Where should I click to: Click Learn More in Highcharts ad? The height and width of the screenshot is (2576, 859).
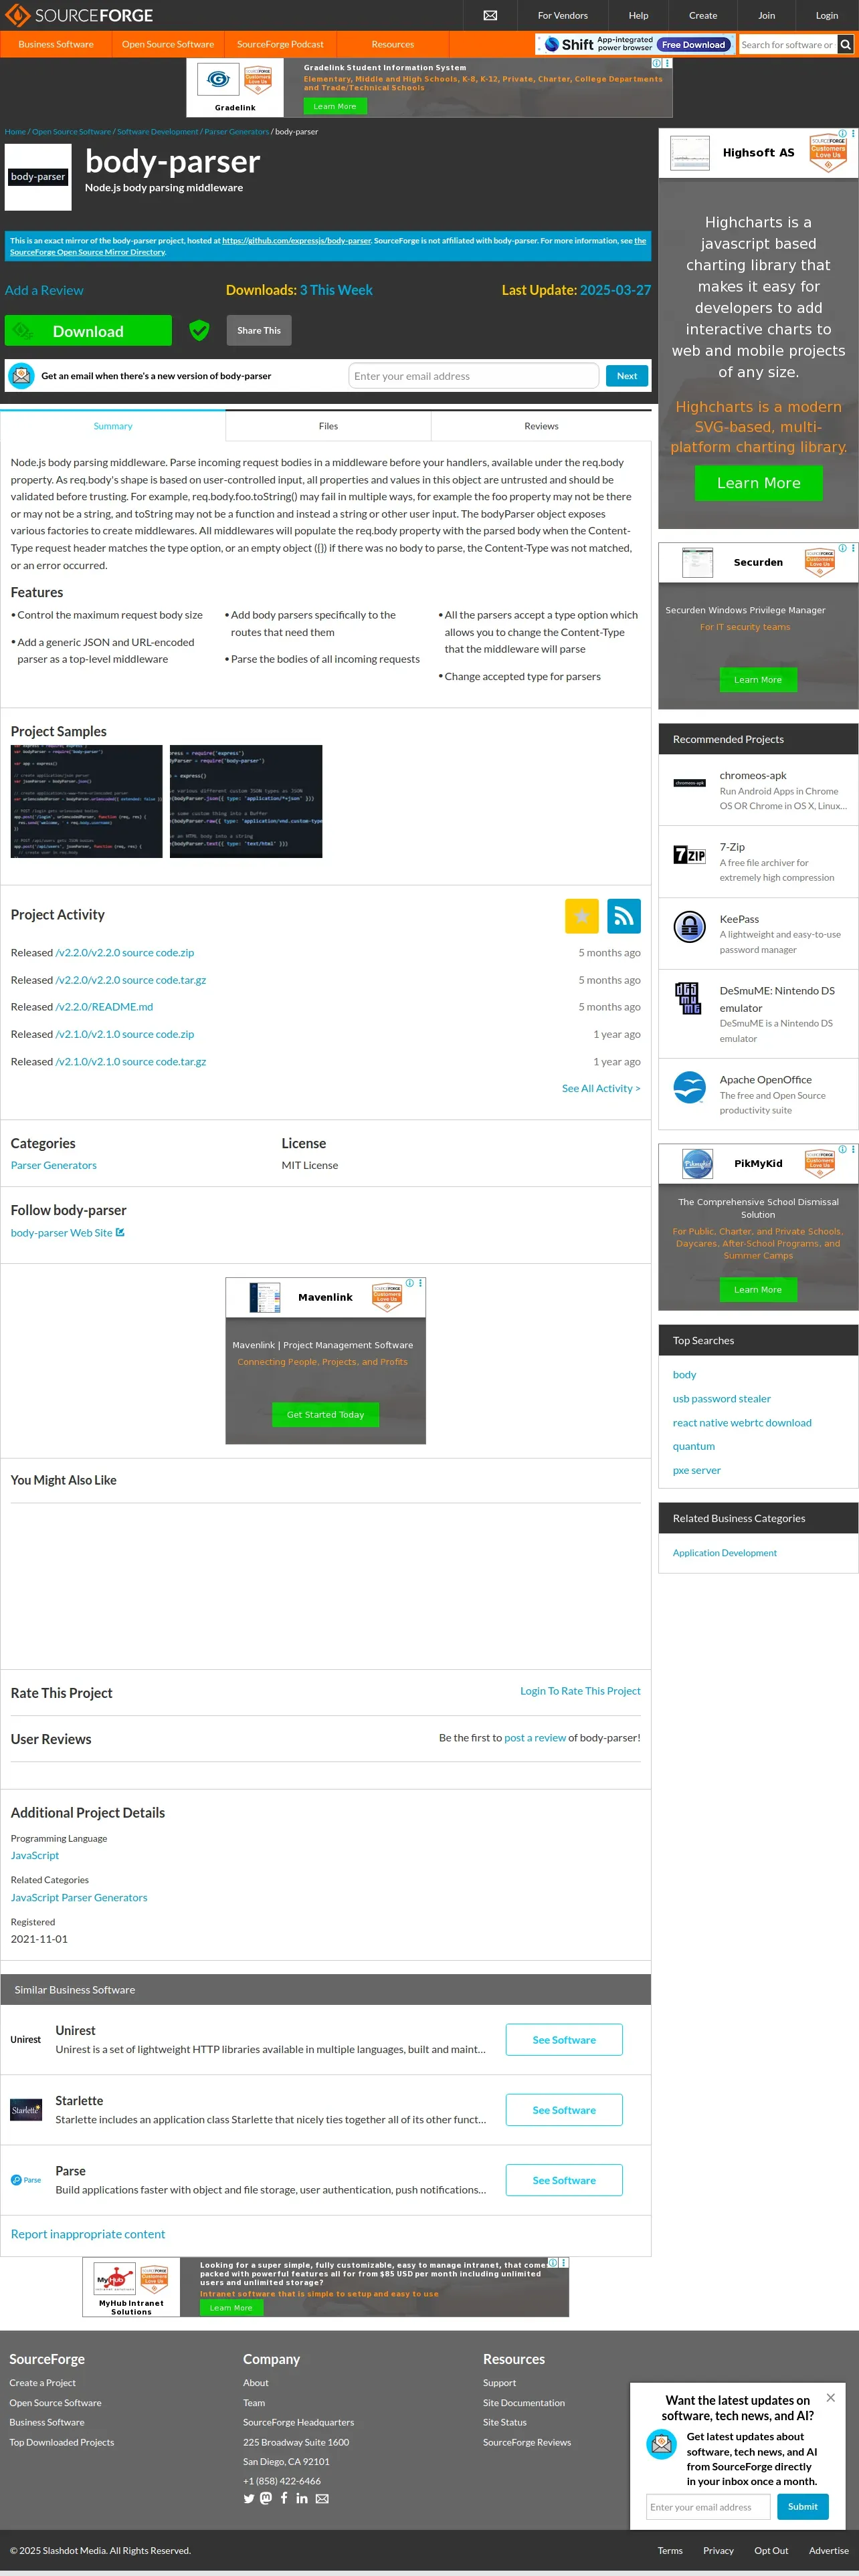[759, 483]
